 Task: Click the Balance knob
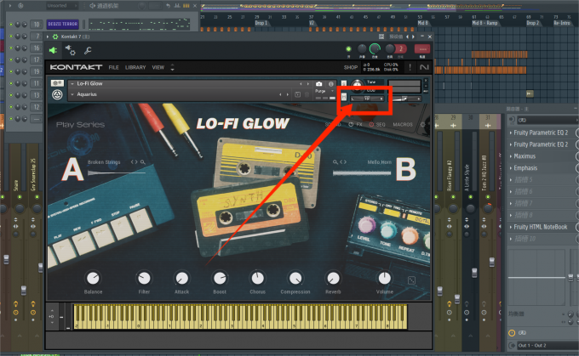coord(93,278)
